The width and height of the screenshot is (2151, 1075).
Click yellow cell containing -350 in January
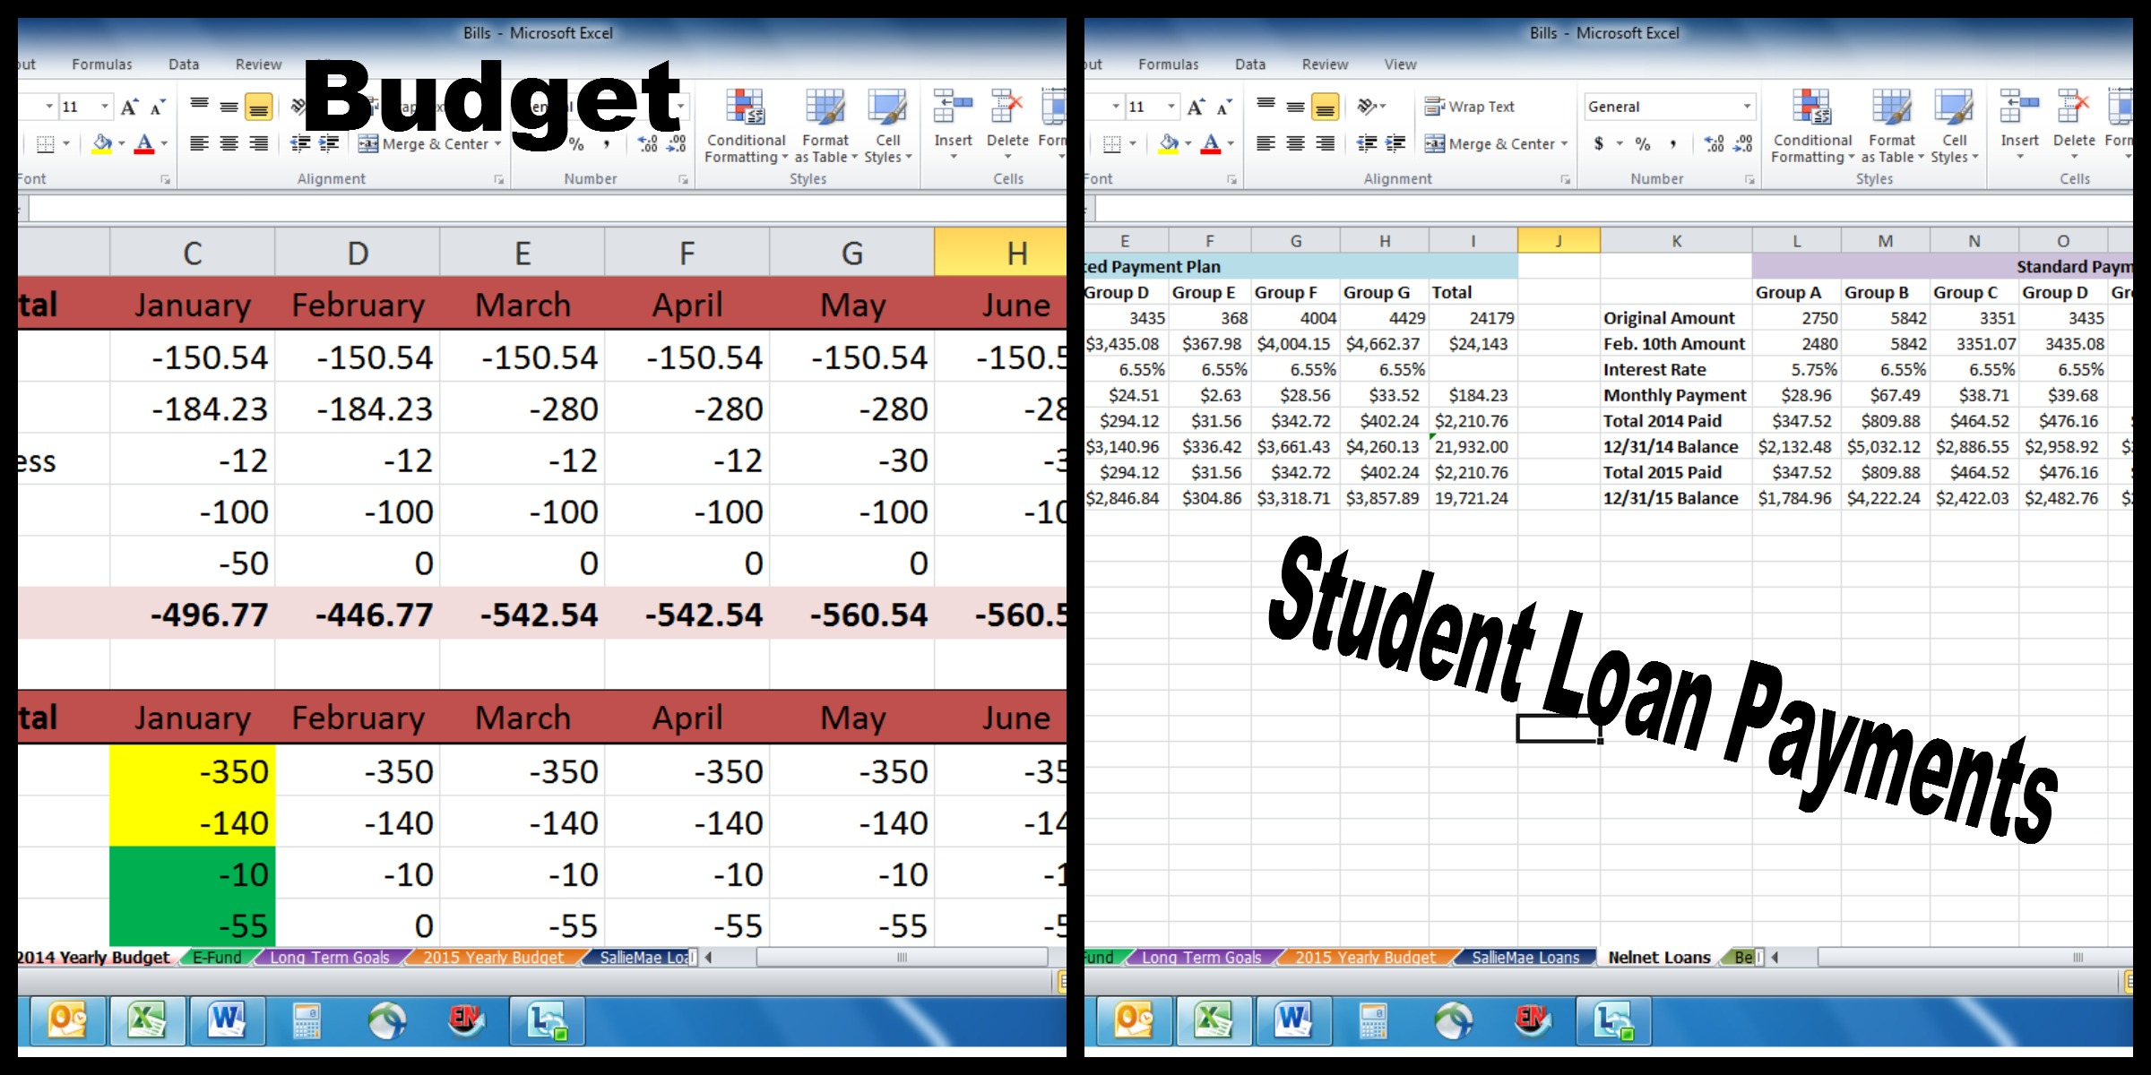(x=193, y=771)
